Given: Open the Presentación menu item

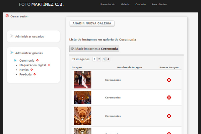Looking at the screenshot, I should 108,4.
